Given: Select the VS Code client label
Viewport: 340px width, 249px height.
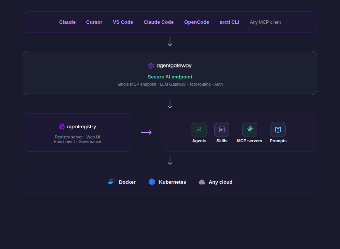Looking at the screenshot, I should (123, 22).
